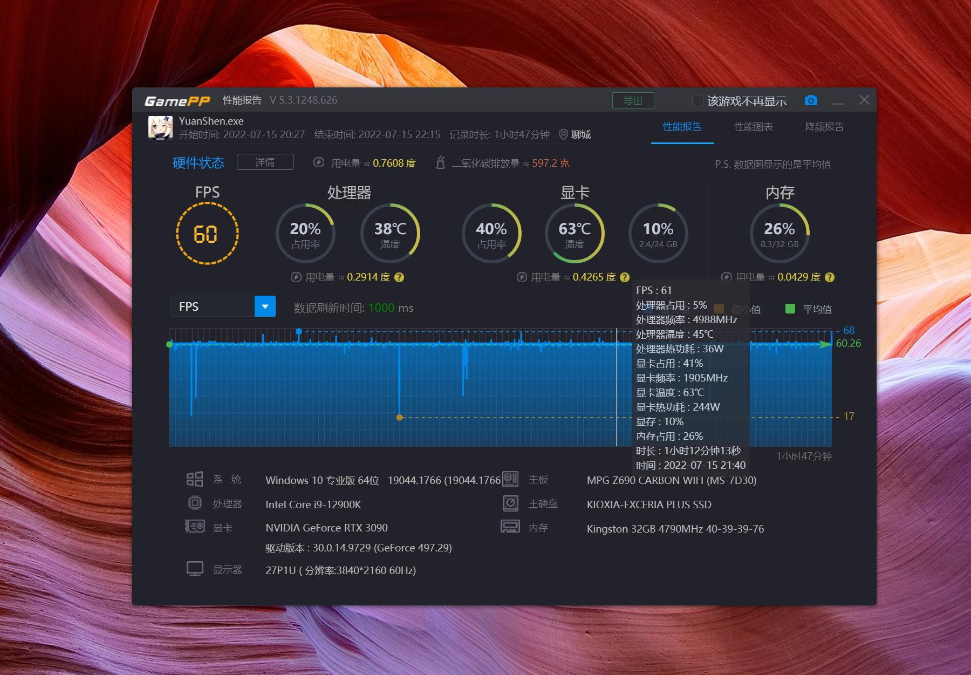Click the blue maximum FPS marker on chart
This screenshot has height=675, width=971.
pos(299,331)
